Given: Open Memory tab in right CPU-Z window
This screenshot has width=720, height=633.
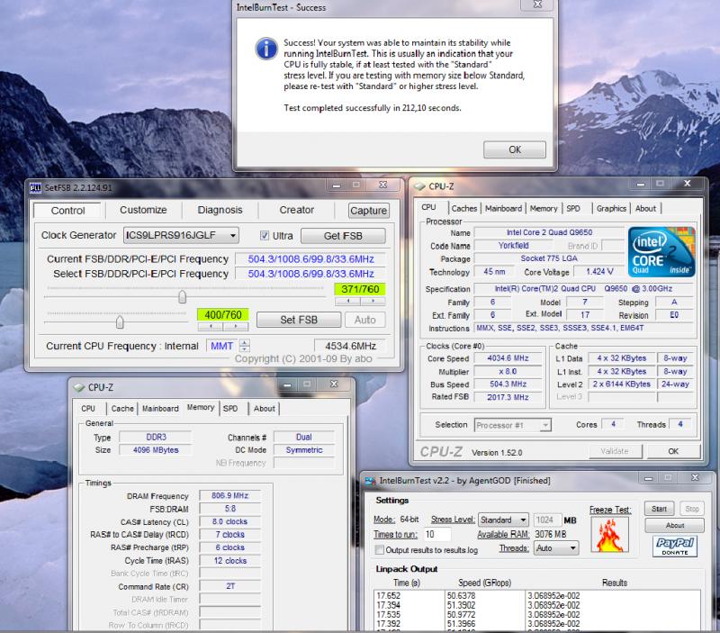Looking at the screenshot, I should (544, 208).
